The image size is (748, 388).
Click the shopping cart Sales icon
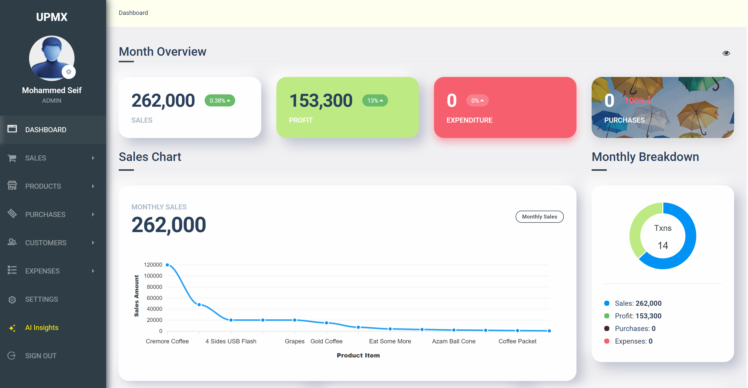coord(12,158)
